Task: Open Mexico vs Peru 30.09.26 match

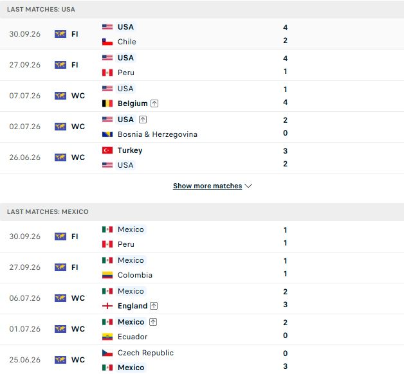Action: tap(202, 237)
